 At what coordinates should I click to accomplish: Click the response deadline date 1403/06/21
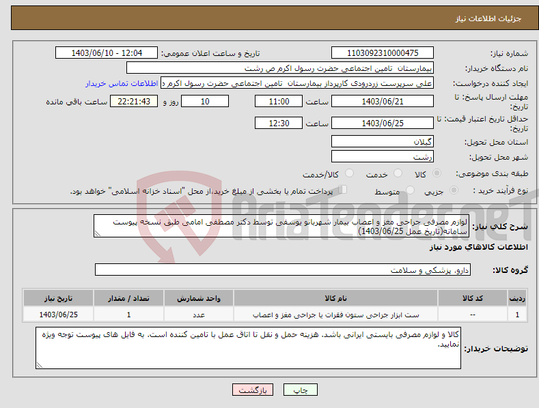coord(383,101)
